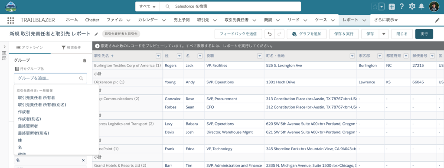The height and width of the screenshot is (168, 444).
Task: Open the Help question mark icon
Action: 402,7
